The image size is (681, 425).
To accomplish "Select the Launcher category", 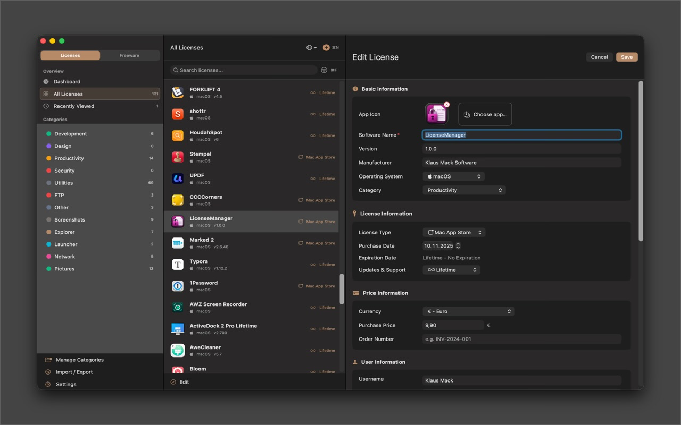I will (x=100, y=244).
